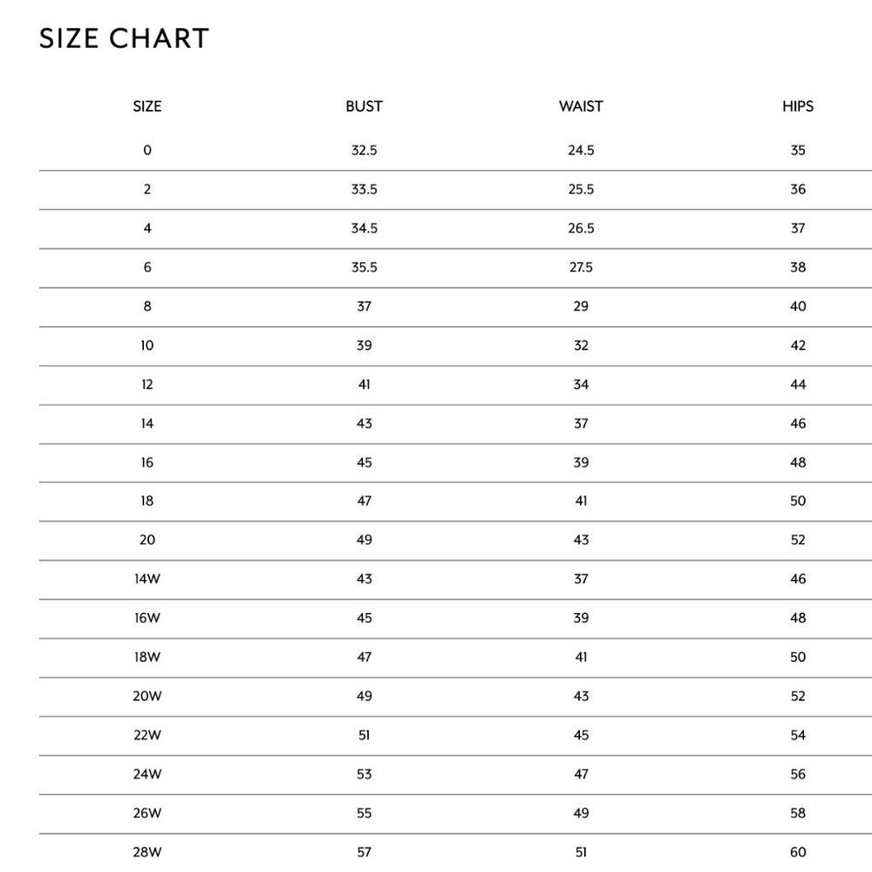Image resolution: width=872 pixels, height=872 pixels.
Task: Click hips value 58 in 26W row
Action: point(798,813)
